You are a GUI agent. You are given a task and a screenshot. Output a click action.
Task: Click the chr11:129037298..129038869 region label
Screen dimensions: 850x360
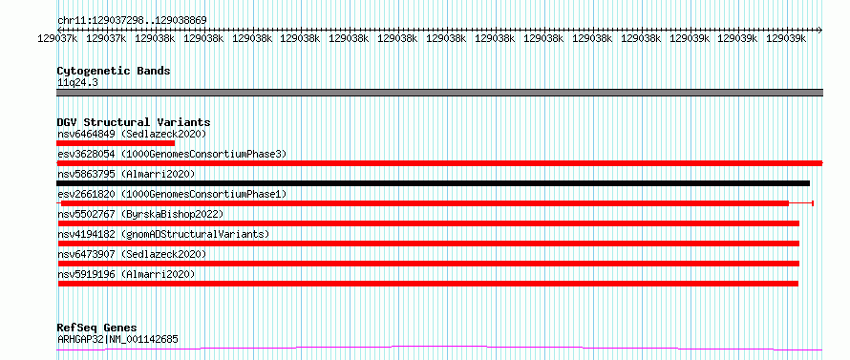point(132,21)
